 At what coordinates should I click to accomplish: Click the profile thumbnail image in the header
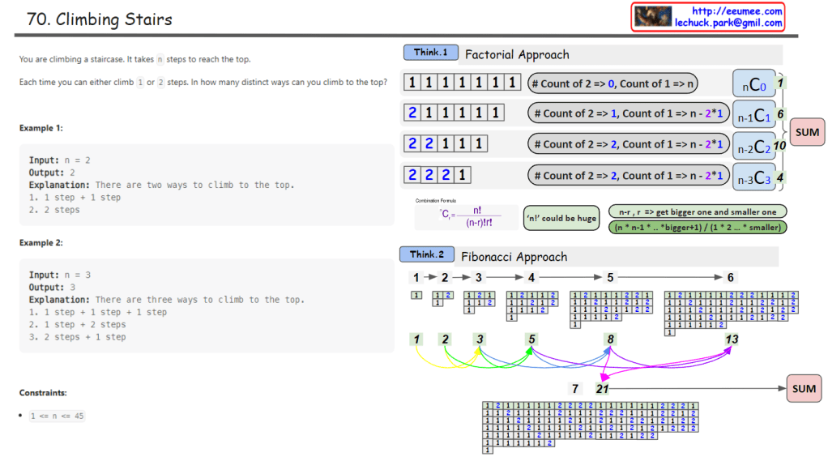coord(653,16)
